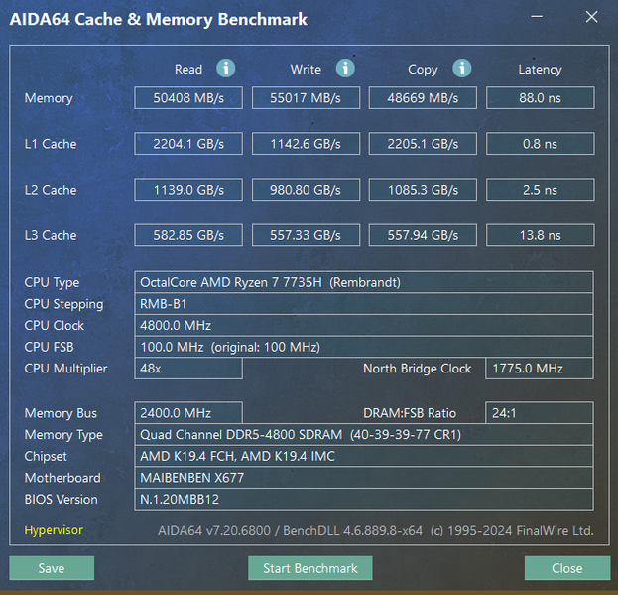Click the CPU Stepping value RMB-B1

(x=364, y=303)
